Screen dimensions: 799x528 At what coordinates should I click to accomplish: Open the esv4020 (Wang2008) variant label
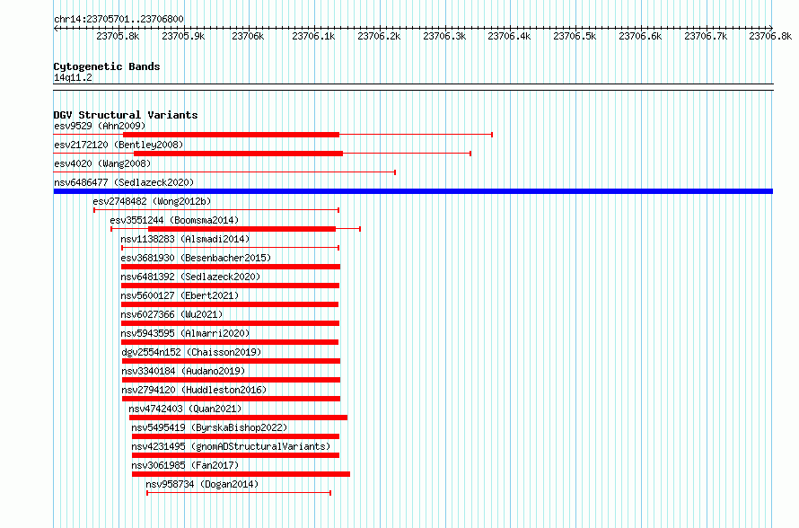tap(102, 163)
